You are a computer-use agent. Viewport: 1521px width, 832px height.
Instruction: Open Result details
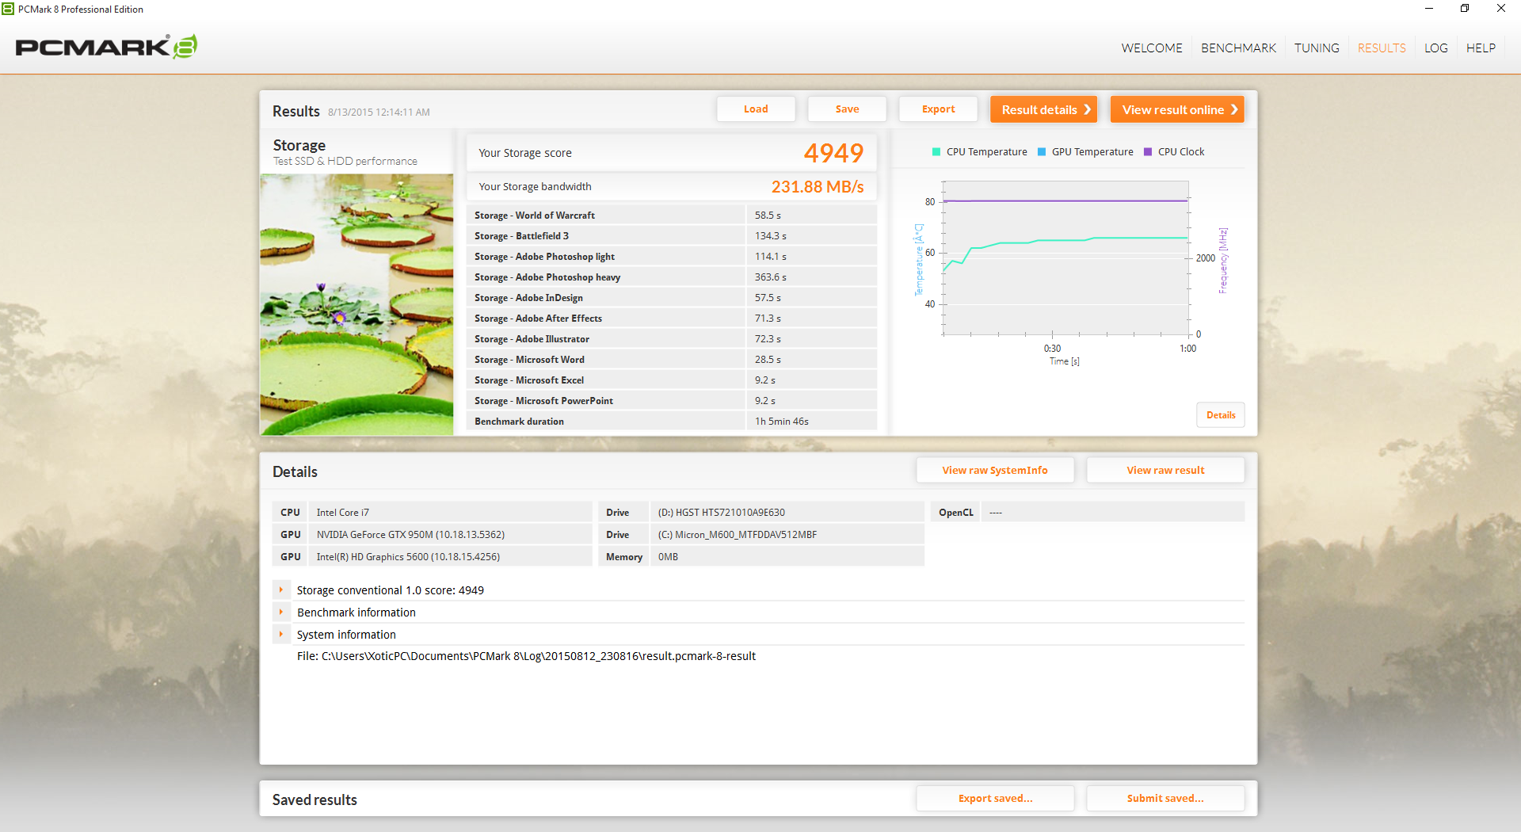[x=1043, y=109]
